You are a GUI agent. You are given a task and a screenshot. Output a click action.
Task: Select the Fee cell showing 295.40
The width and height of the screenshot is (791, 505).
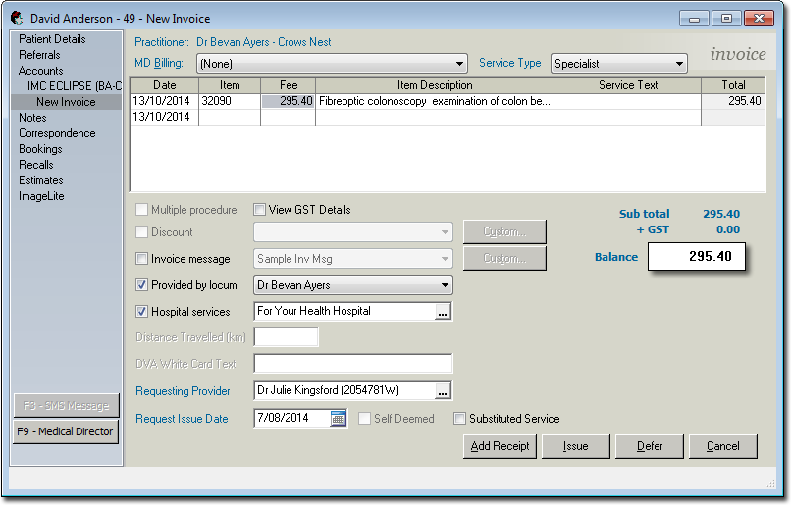pyautogui.click(x=288, y=101)
